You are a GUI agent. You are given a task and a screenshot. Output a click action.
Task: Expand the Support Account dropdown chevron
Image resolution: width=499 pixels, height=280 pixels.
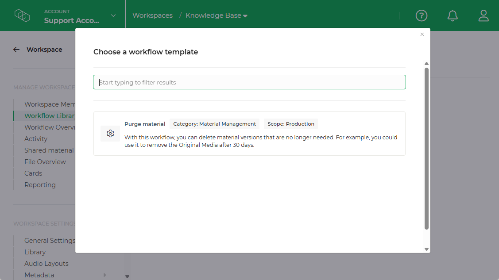113,15
